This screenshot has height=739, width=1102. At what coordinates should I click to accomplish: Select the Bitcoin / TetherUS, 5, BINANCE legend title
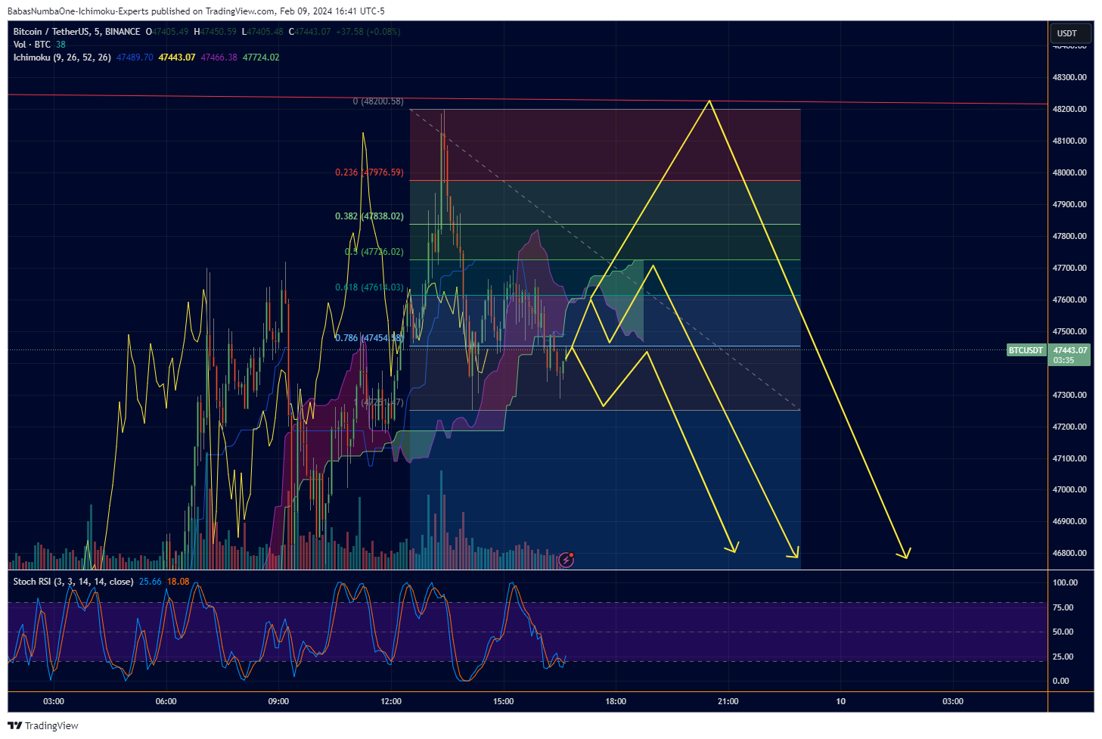(x=76, y=32)
